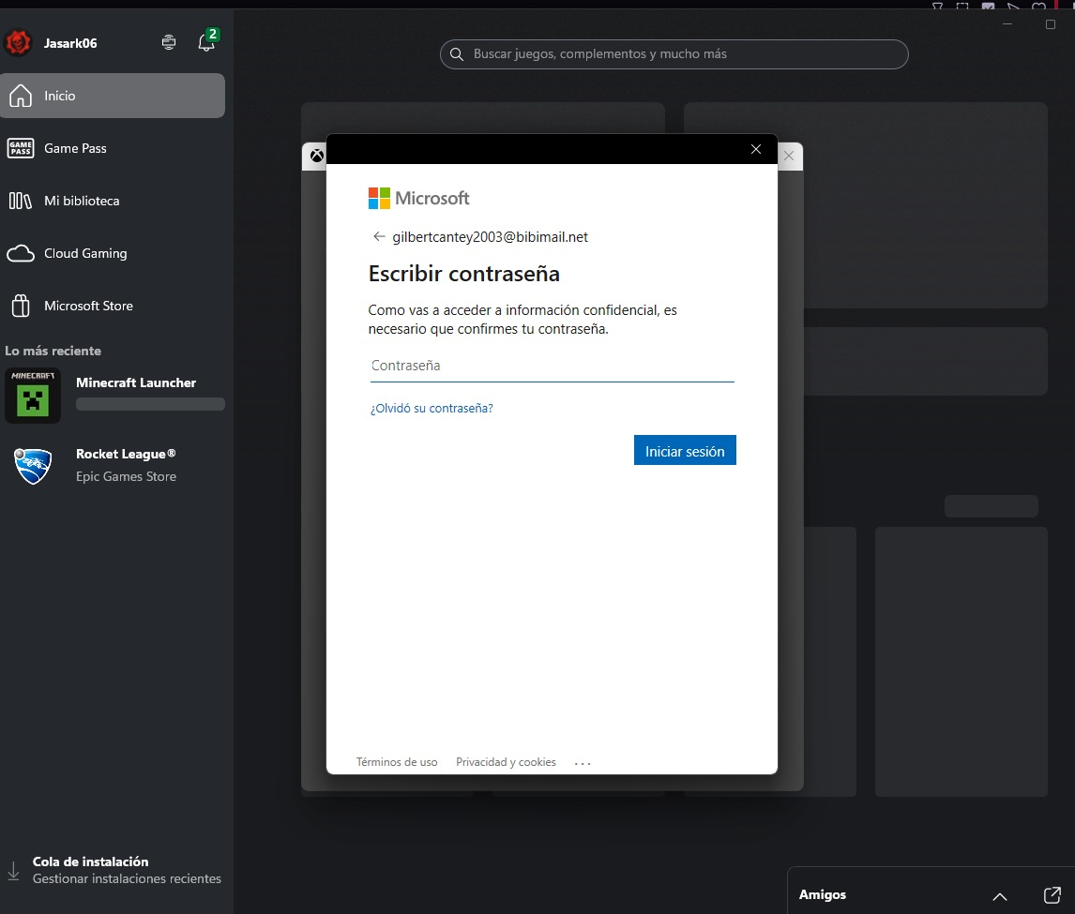The width and height of the screenshot is (1075, 914).
Task: Click the ¿Olvidó su contraseña? link
Action: [x=432, y=409]
